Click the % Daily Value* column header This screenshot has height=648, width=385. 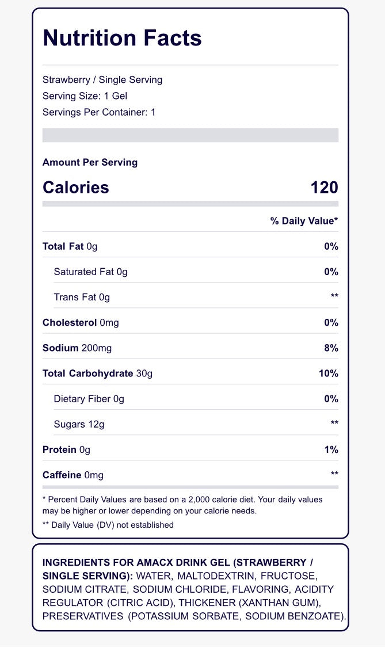pos(304,221)
